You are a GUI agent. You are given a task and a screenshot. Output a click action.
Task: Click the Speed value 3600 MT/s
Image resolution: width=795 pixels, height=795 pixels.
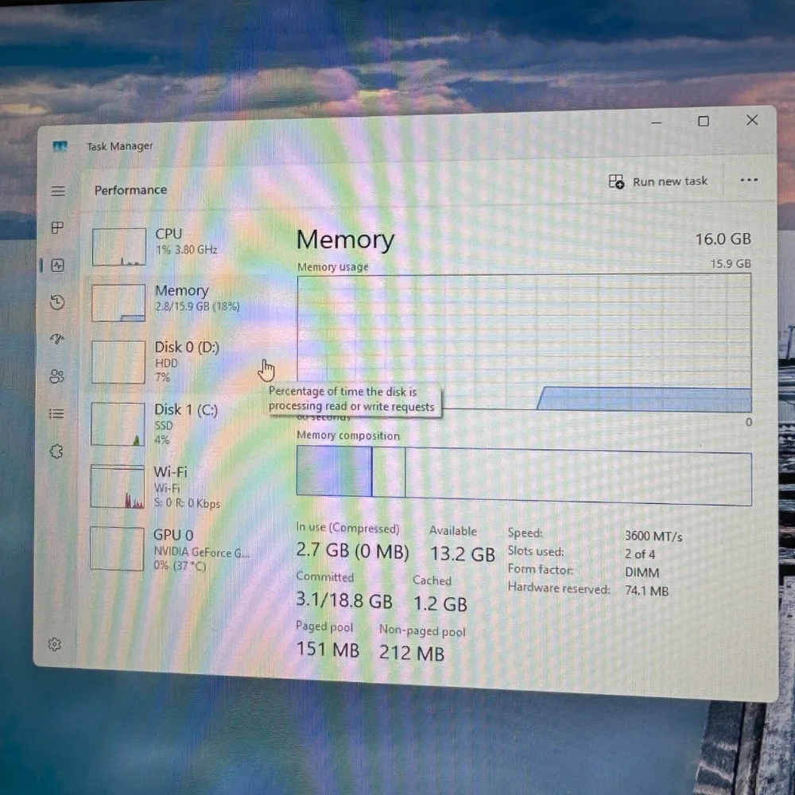tap(653, 536)
